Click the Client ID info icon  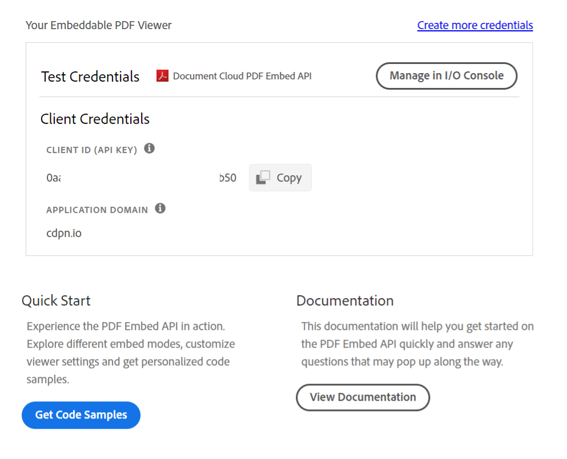(150, 148)
